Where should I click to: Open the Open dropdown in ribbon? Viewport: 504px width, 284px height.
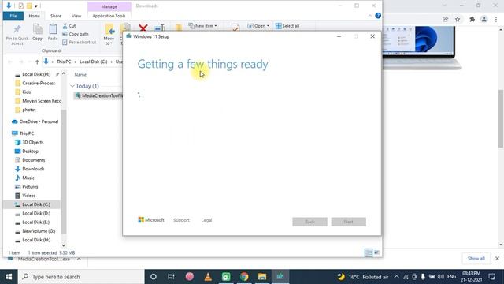(x=258, y=26)
